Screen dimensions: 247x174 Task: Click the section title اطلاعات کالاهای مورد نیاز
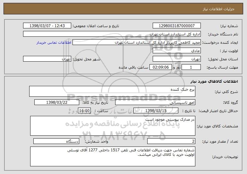214,81
